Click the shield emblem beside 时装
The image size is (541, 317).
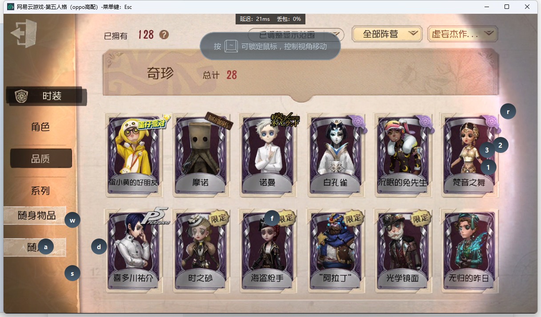21,96
